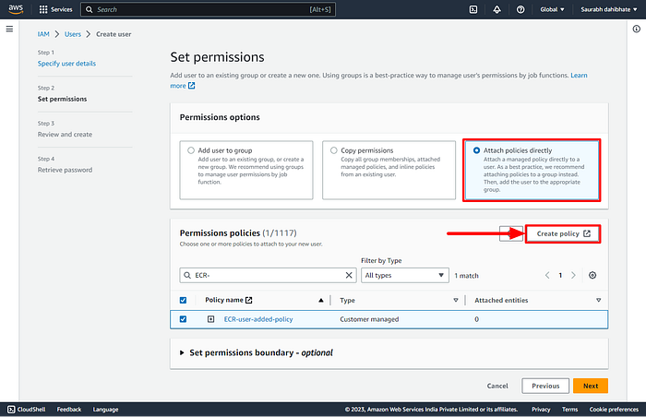The width and height of the screenshot is (646, 417).
Task: Sort by Attached entities column arrow
Action: pyautogui.click(x=598, y=301)
